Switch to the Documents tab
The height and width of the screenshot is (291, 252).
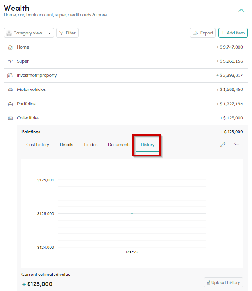[119, 145]
